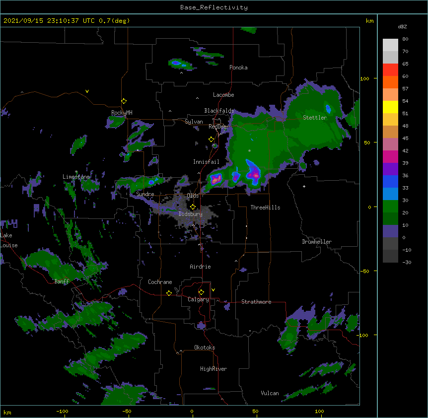428x418 pixels.
Task: Click the Airdrie label
Action: [201, 267]
